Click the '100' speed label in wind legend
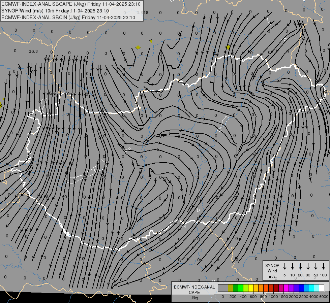 [324, 275]
